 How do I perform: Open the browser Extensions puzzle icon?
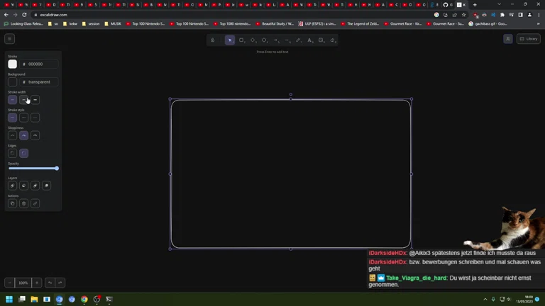(502, 15)
